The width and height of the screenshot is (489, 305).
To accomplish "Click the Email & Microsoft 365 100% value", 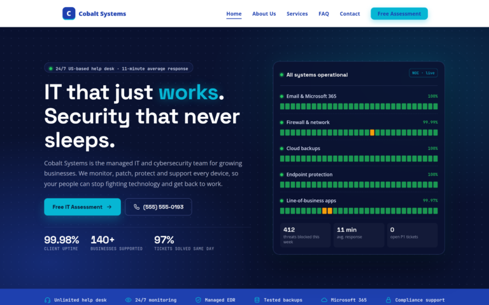I will 432,96.
